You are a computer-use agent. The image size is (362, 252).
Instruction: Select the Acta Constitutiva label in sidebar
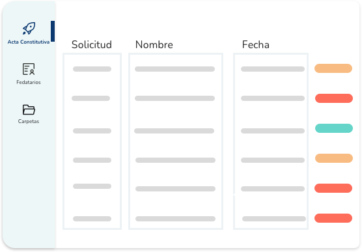pyautogui.click(x=29, y=42)
